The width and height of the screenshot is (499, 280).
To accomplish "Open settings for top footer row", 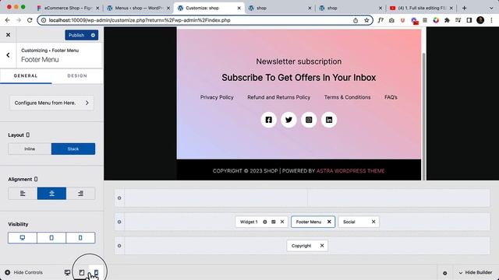I will (119, 198).
